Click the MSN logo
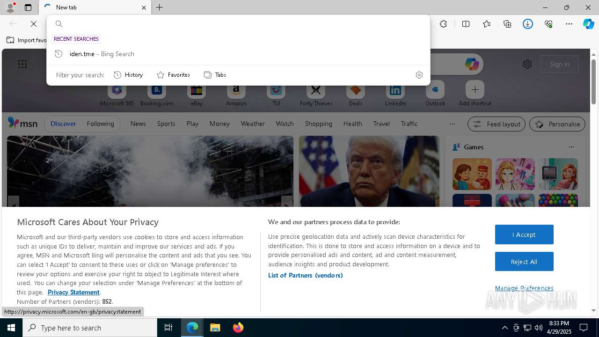Image resolution: width=599 pixels, height=337 pixels. [x=22, y=124]
